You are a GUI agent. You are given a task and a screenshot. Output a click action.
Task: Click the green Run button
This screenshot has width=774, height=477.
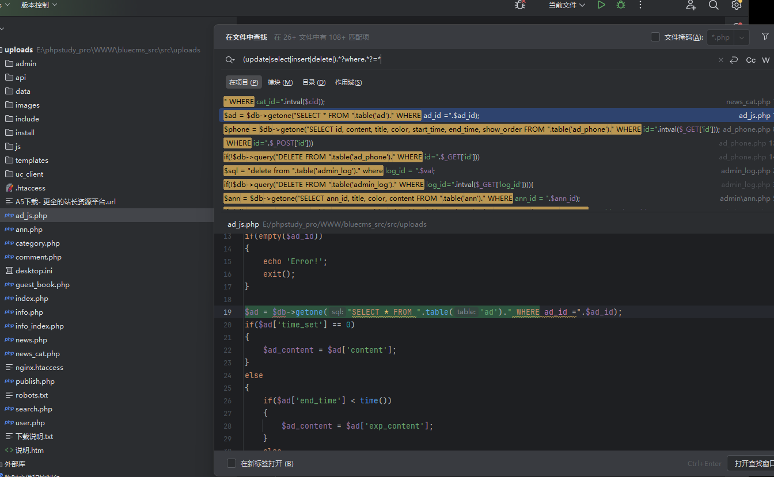[601, 5]
